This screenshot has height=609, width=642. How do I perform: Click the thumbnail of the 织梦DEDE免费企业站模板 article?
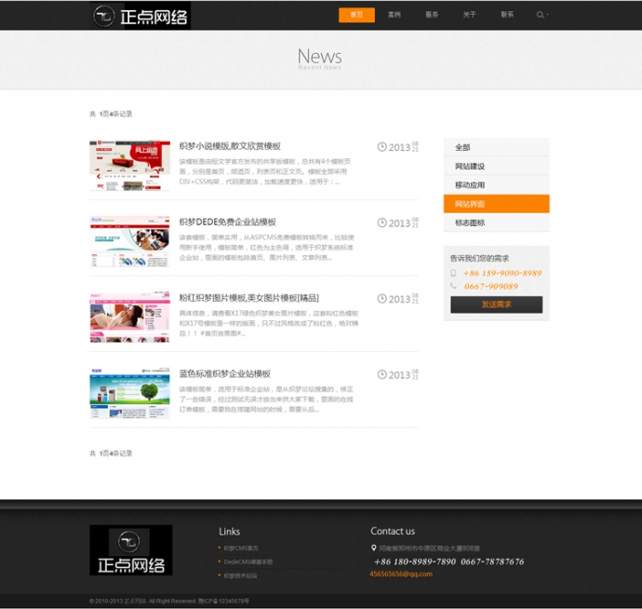[129, 241]
